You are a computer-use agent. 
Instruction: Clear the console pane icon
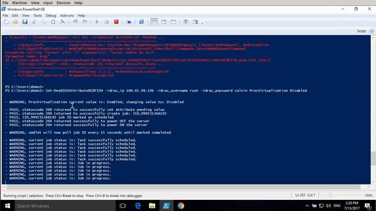pyautogui.click(x=62, y=22)
